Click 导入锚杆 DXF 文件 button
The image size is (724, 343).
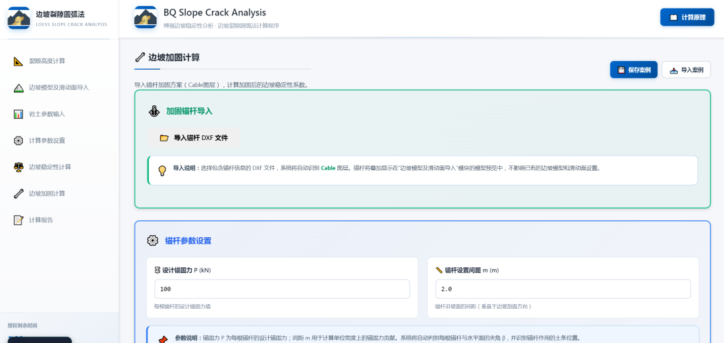click(x=194, y=137)
